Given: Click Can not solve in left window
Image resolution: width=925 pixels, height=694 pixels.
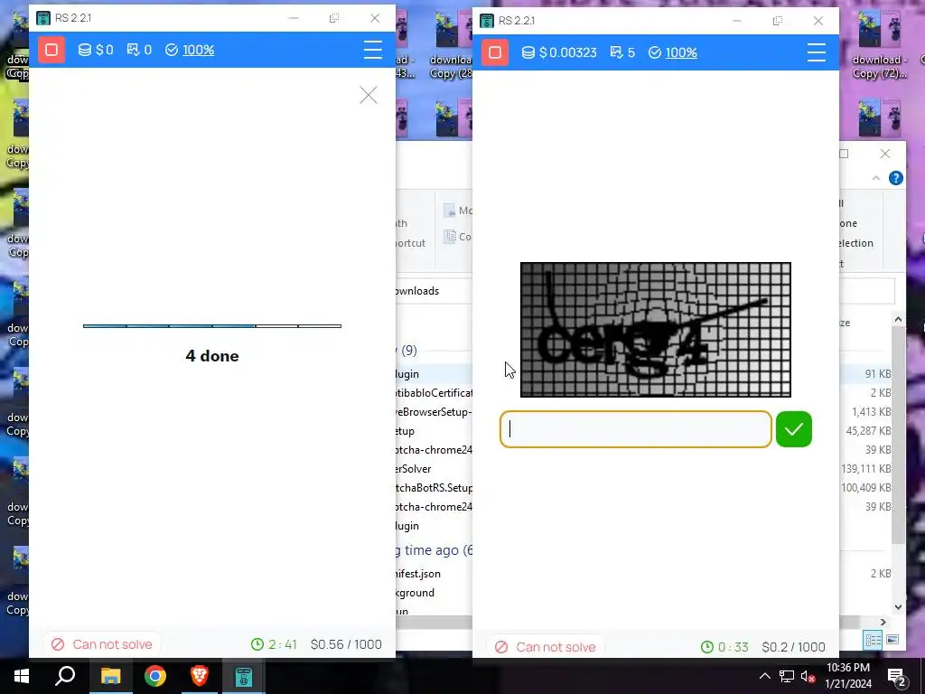Looking at the screenshot, I should [x=101, y=643].
